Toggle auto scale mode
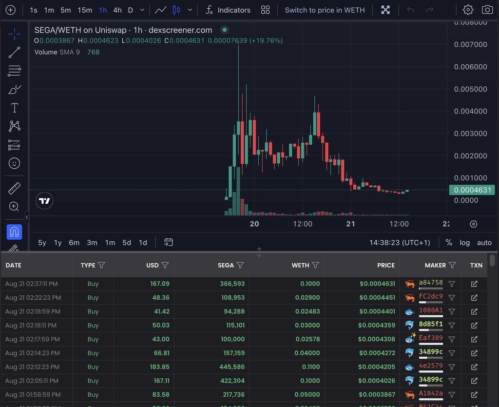The width and height of the screenshot is (499, 407). [484, 242]
